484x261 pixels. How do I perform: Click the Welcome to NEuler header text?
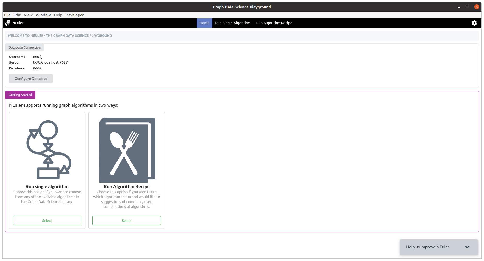60,36
